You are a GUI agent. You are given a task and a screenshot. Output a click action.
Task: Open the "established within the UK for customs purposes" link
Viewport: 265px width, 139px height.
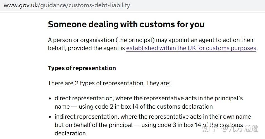coord(191,48)
